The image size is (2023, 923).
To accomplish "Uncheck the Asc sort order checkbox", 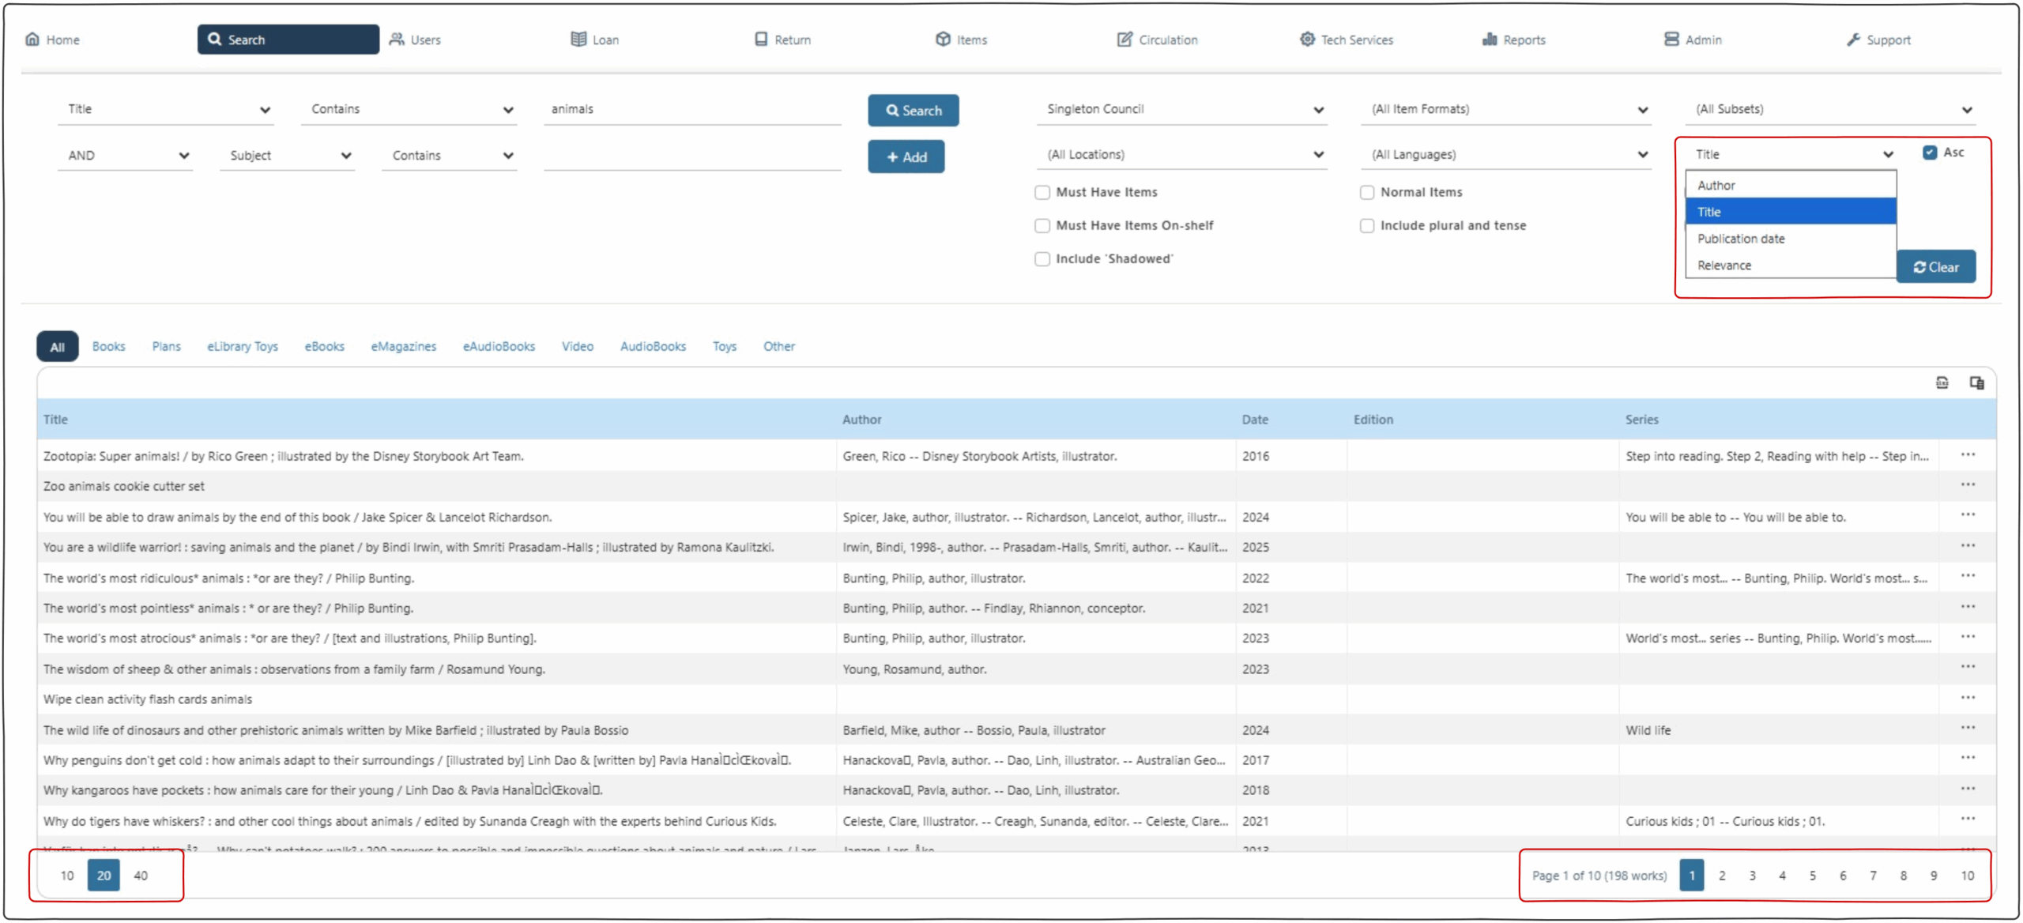I will pos(1930,153).
